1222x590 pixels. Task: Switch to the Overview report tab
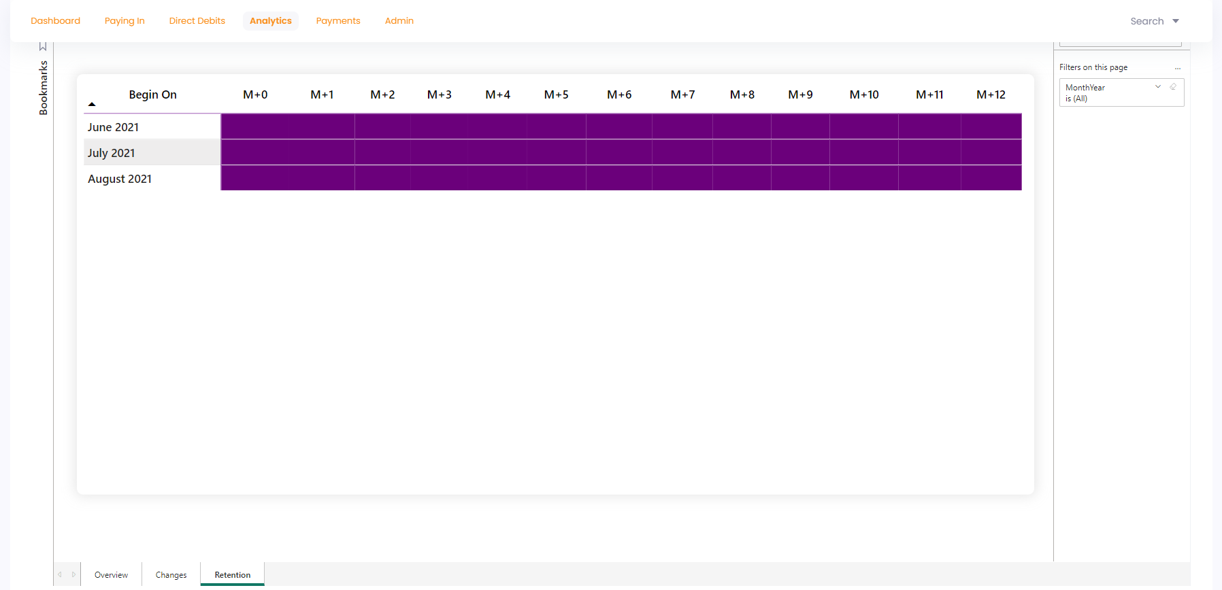click(x=111, y=574)
